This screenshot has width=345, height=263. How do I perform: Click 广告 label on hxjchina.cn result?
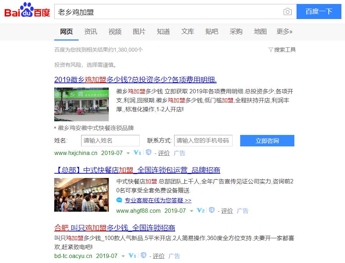(179, 153)
